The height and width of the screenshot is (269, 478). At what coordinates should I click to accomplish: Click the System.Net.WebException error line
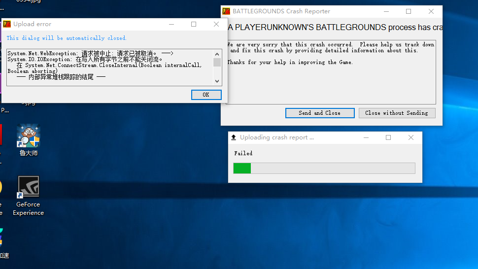(x=91, y=53)
